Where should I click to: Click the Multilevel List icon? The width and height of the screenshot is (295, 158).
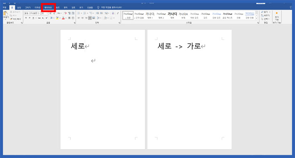(91, 13)
